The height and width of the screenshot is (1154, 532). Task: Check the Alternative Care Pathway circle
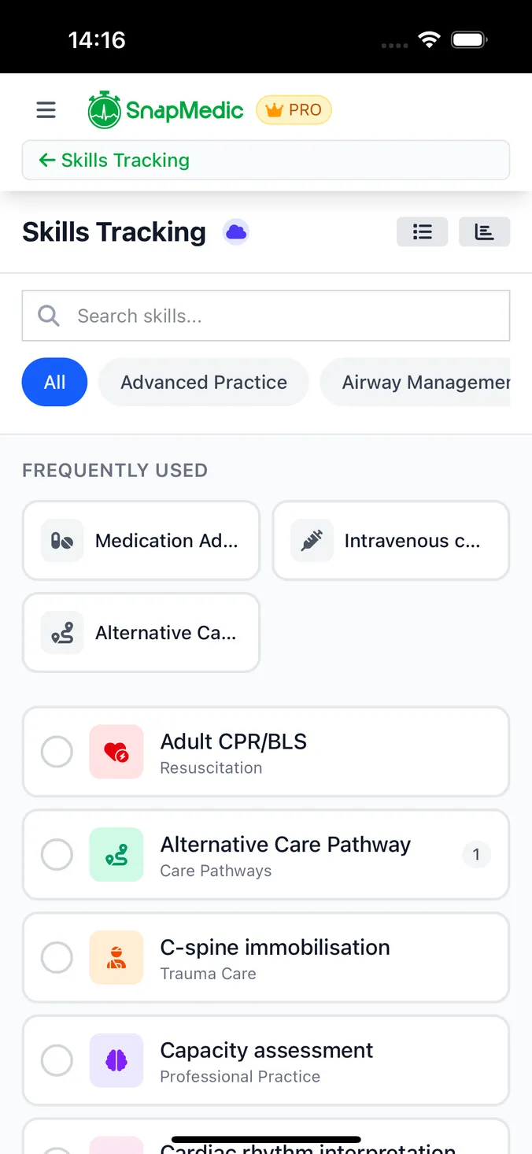(x=57, y=855)
